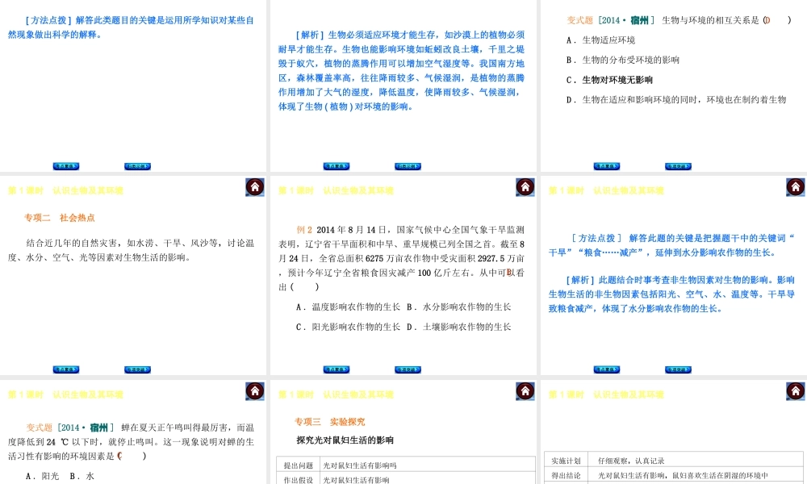
Task: Click the right blue button on the 专项二 社会热点 slide
Action: coord(137,369)
